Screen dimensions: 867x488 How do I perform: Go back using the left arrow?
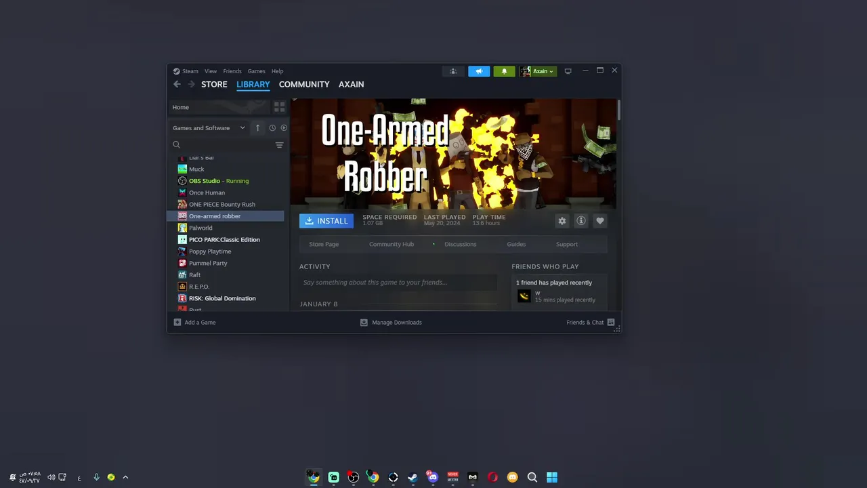tap(177, 84)
